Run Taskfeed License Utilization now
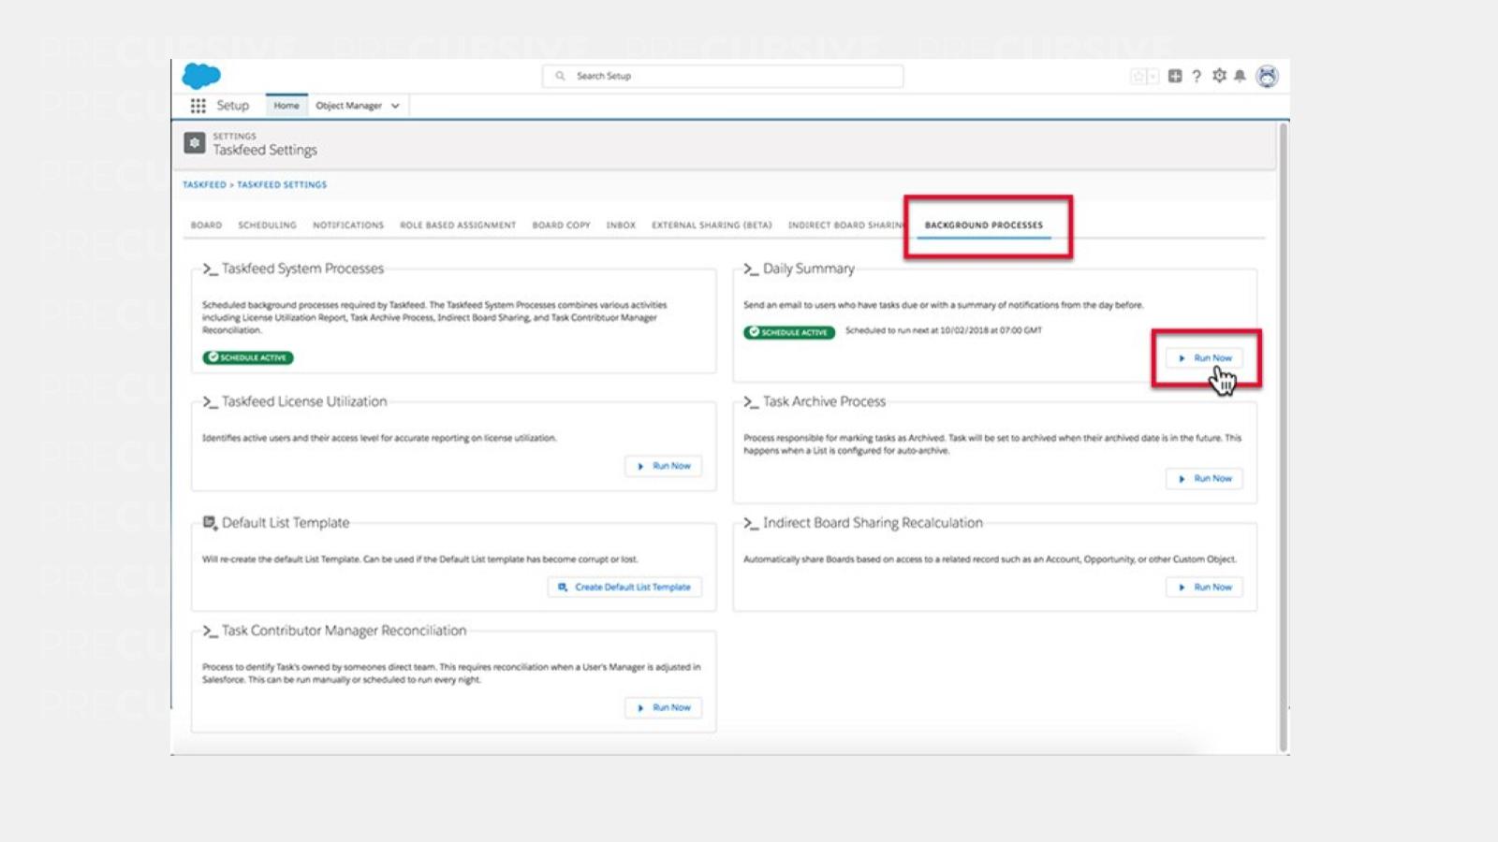This screenshot has height=842, width=1498. [x=664, y=466]
